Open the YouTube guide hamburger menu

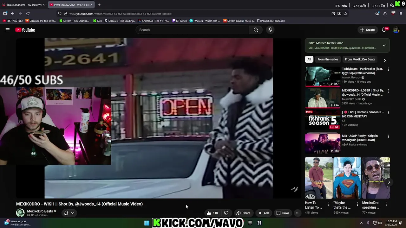tap(8, 30)
